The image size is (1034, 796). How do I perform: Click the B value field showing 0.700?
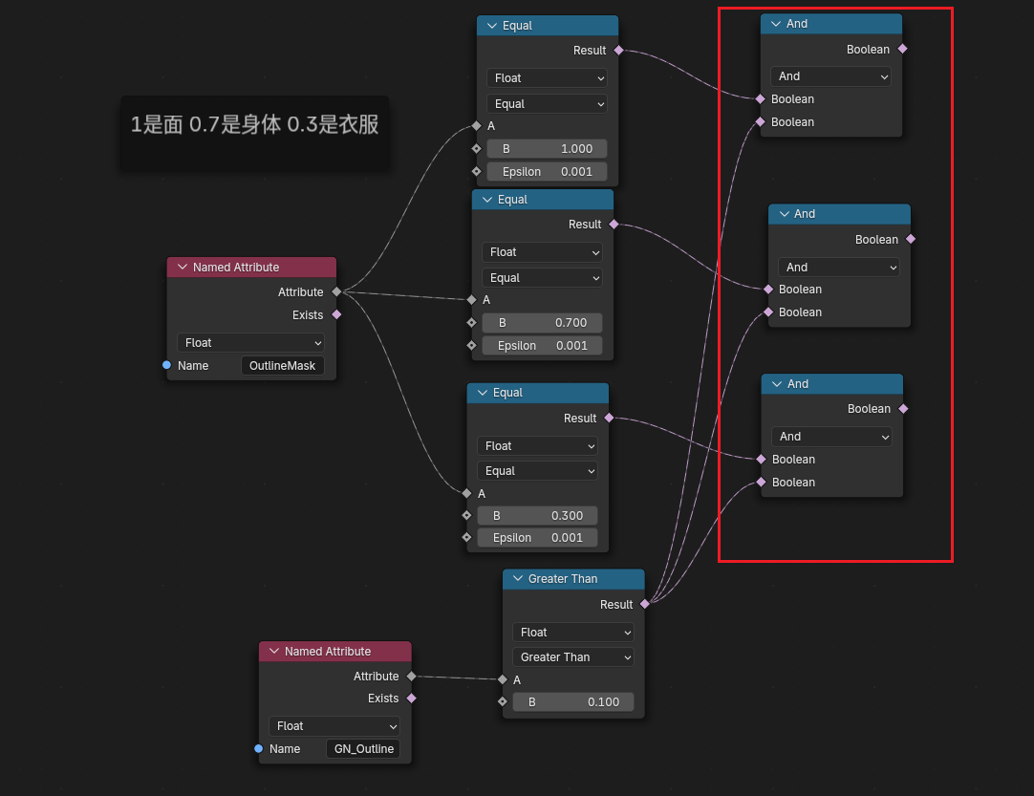542,323
